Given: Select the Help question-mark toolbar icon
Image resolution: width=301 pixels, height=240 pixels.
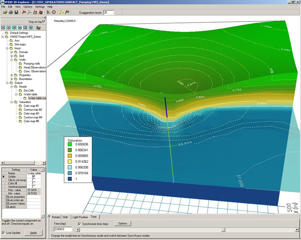Looking at the screenshot, I should (x=54, y=13).
